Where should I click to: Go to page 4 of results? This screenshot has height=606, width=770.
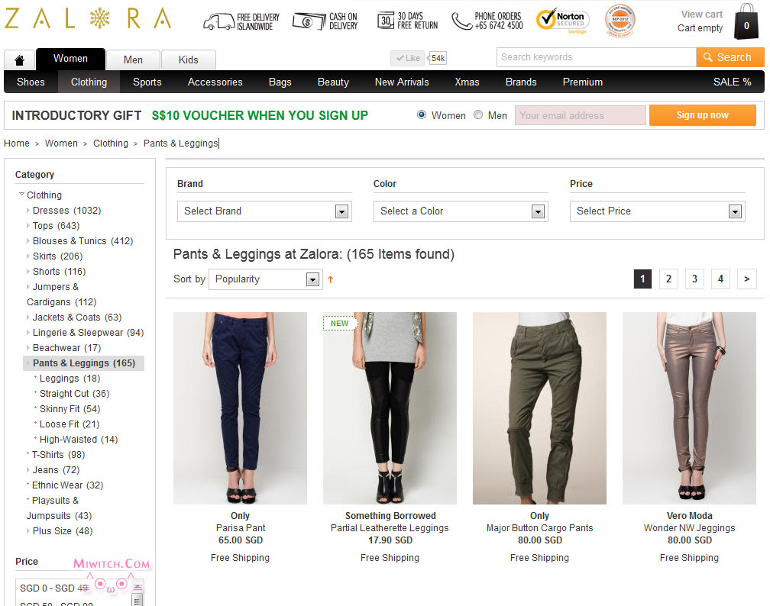(720, 279)
